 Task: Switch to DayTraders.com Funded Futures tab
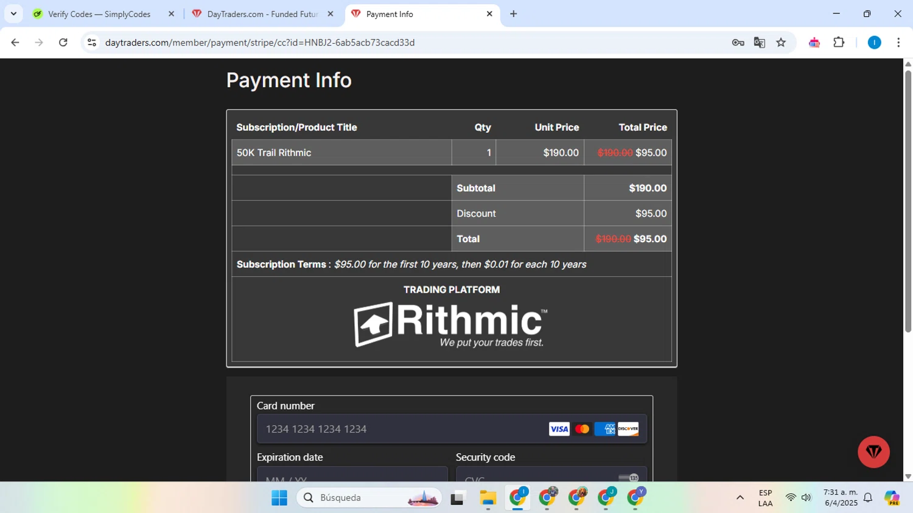click(x=262, y=14)
